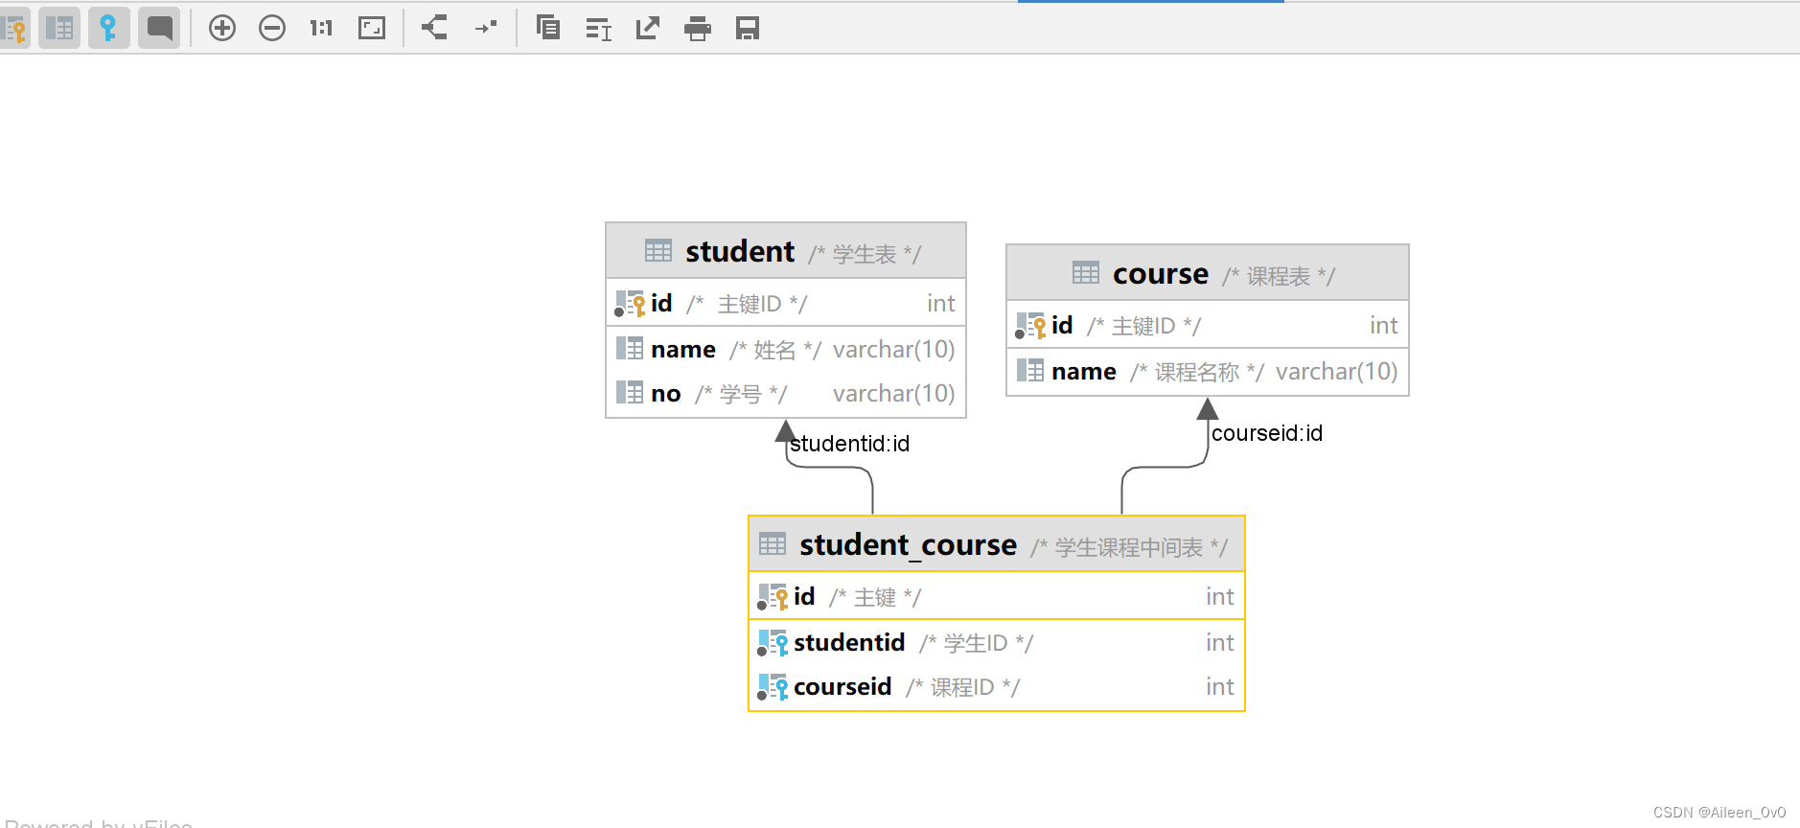This screenshot has width=1800, height=828.
Task: Click column icon of course name
Action: 1030,371
